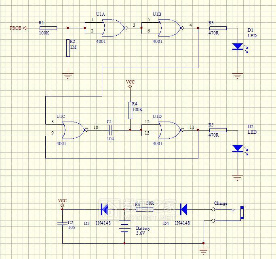Image resolution: width=276 pixels, height=259 pixels.
Task: Select the D1 LED symbol
Action: (x=237, y=47)
